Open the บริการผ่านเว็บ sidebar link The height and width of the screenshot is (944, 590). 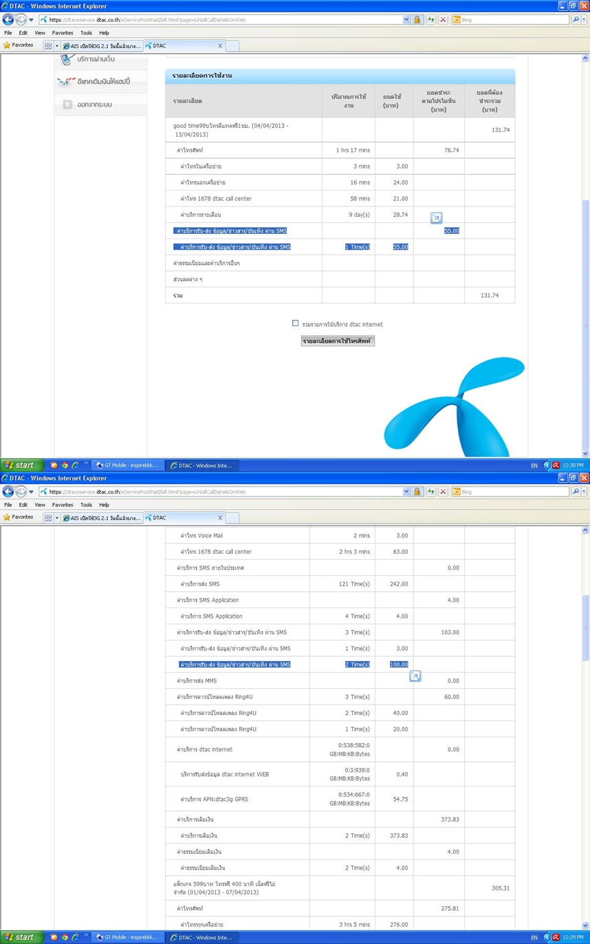pyautogui.click(x=95, y=59)
